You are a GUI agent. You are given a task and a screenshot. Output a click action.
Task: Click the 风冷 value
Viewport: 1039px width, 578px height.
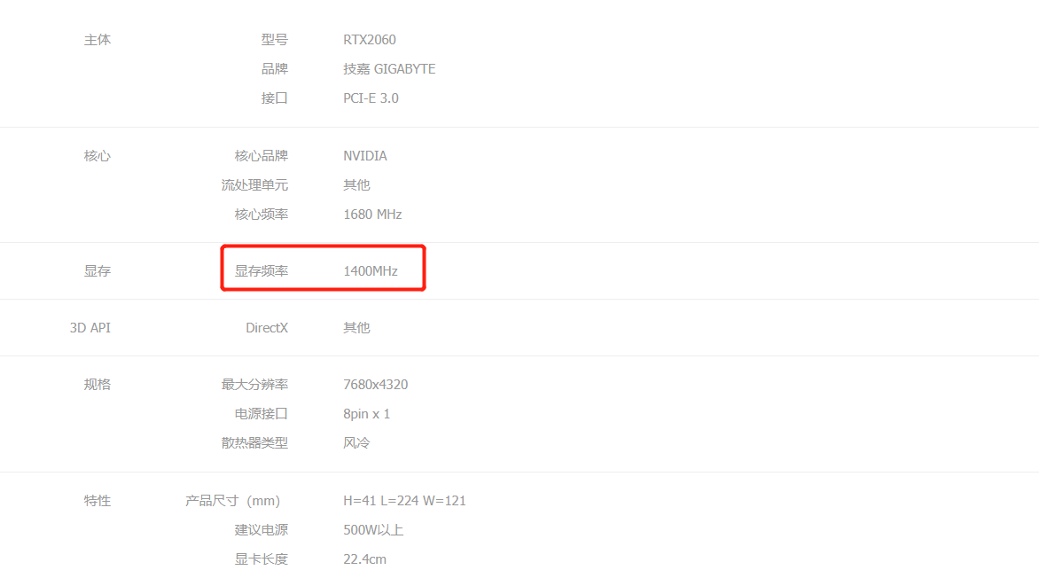(x=356, y=442)
